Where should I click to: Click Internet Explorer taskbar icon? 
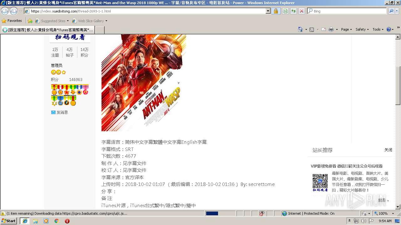click(25, 221)
